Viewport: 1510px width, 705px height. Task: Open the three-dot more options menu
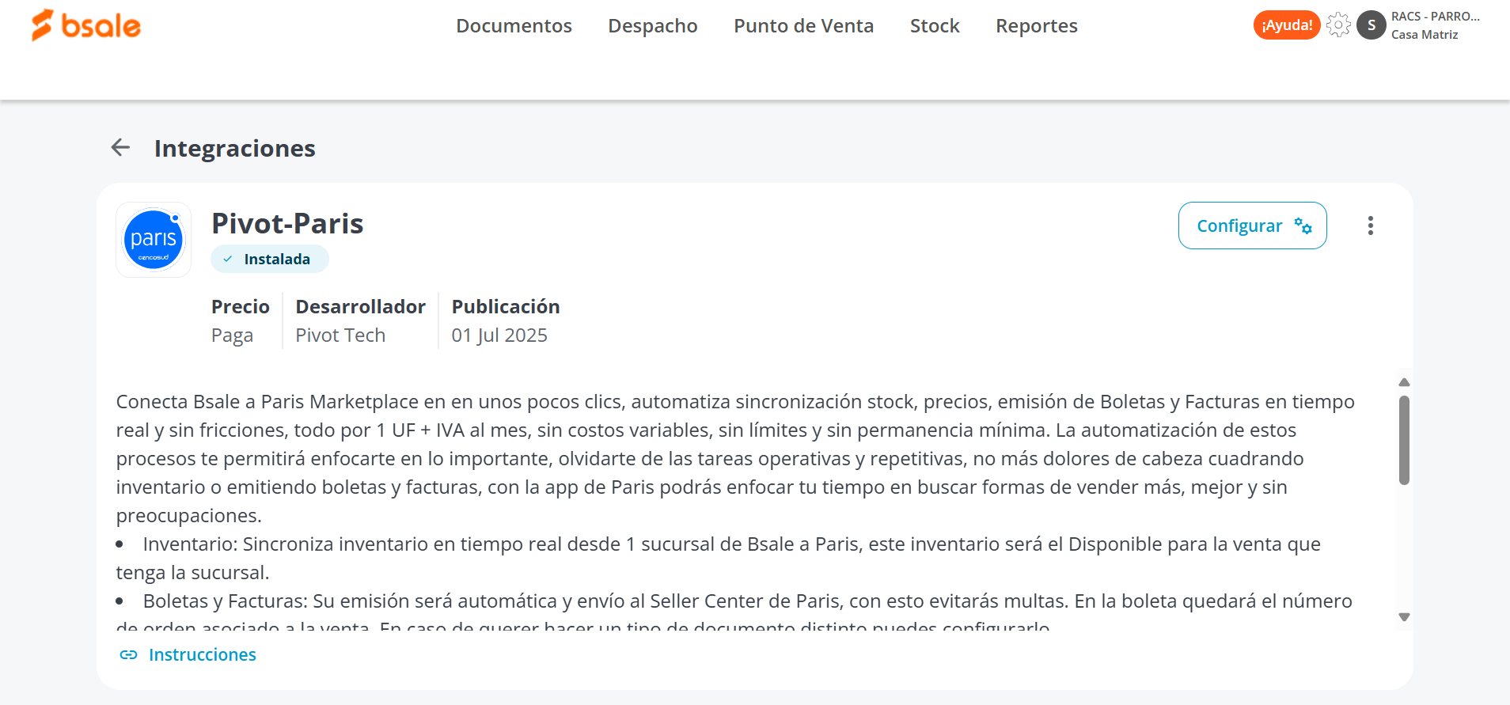coord(1370,226)
